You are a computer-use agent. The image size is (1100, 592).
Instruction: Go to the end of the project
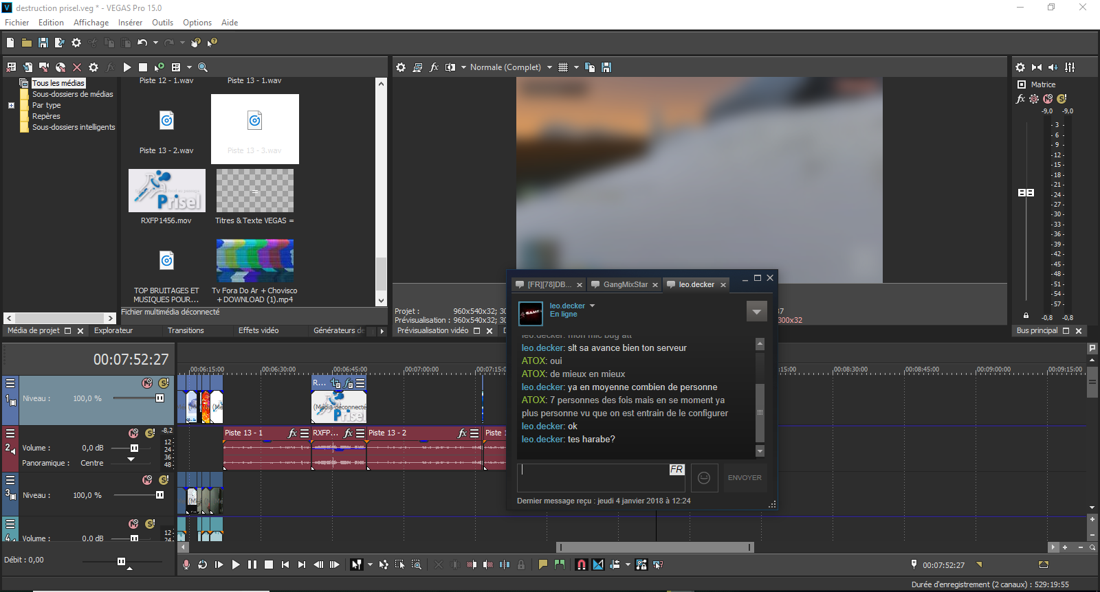point(302,565)
